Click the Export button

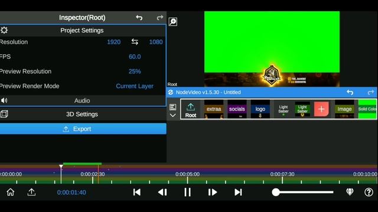(x=83, y=129)
